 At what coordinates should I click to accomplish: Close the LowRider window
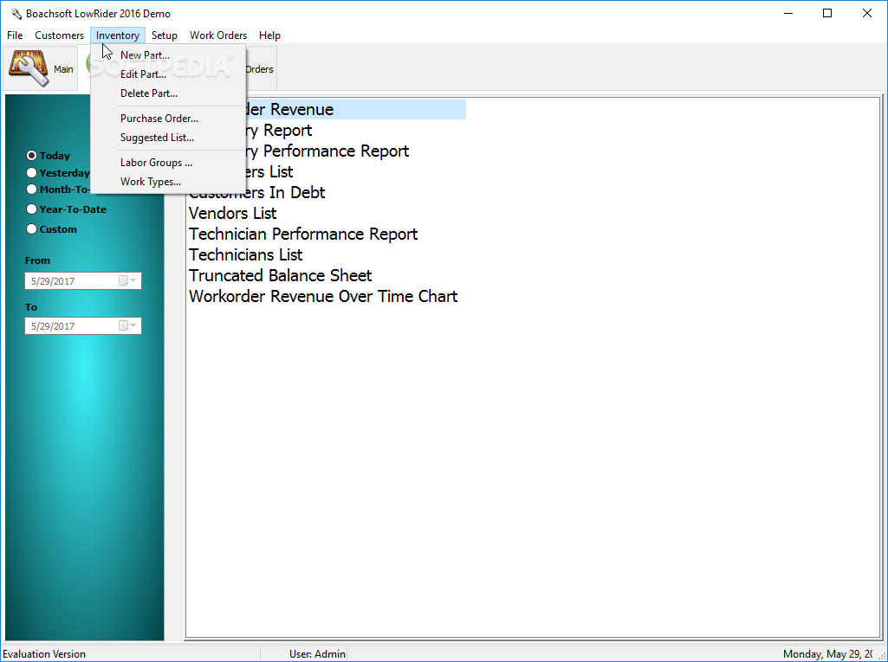(x=867, y=13)
